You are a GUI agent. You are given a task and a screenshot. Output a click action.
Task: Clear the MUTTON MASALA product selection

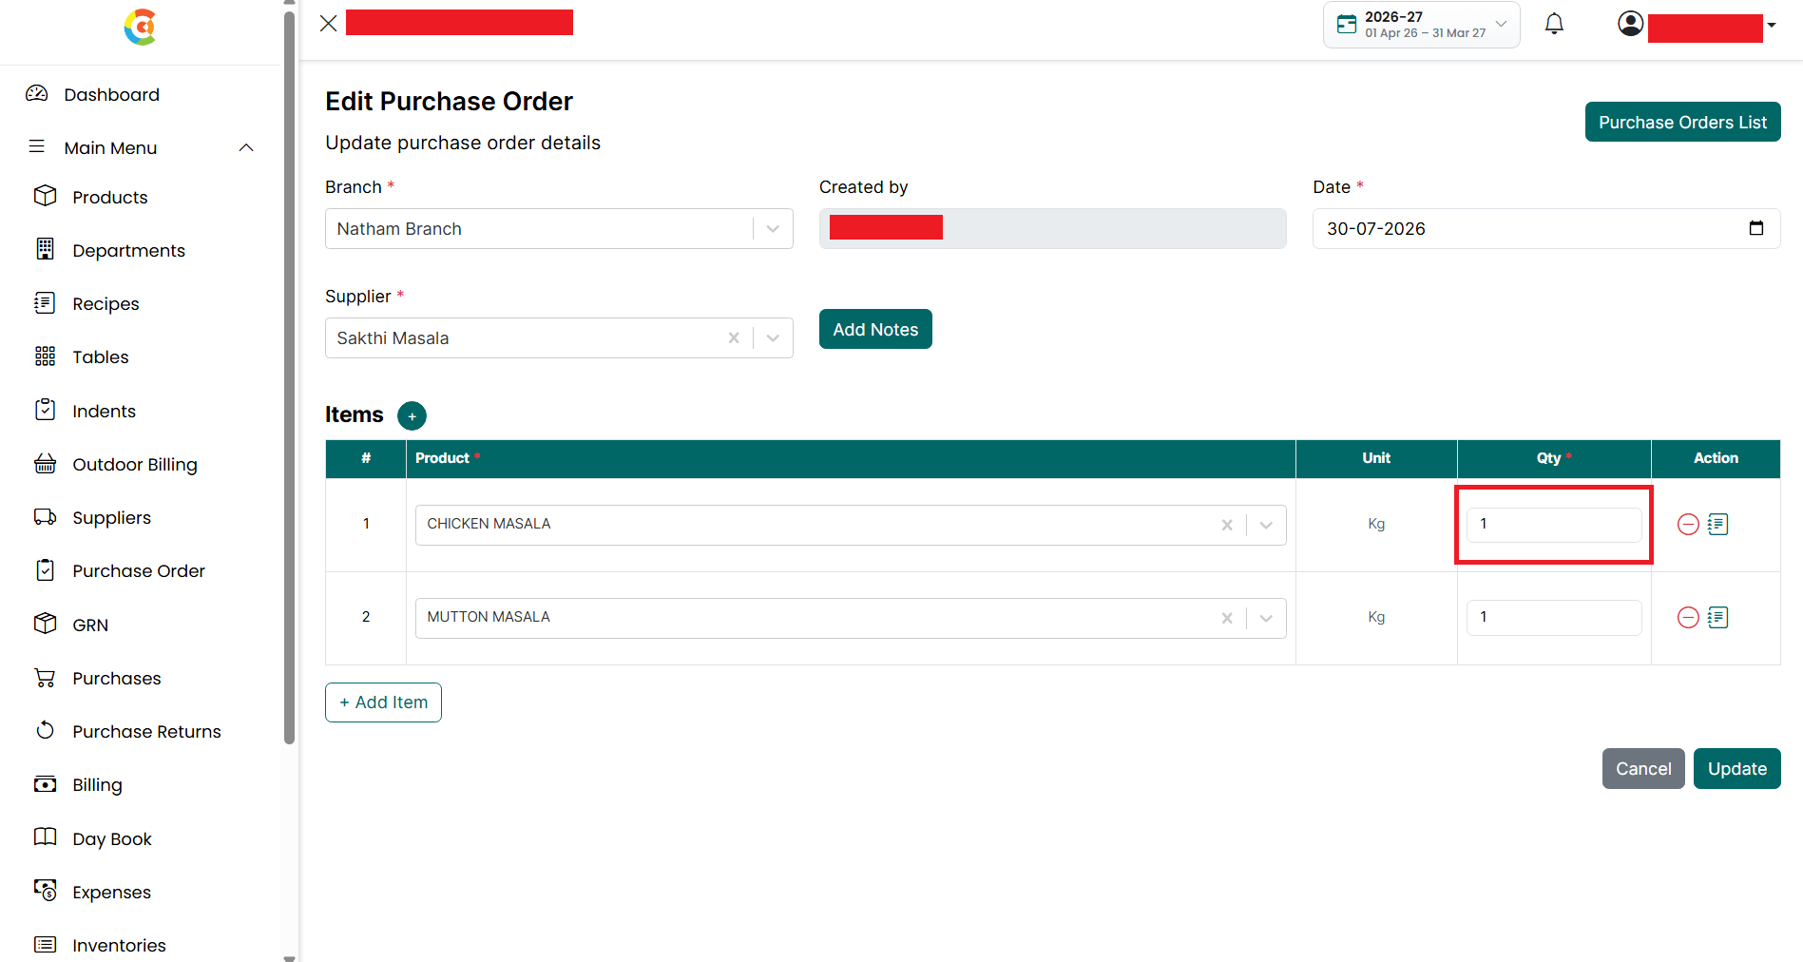point(1226,618)
